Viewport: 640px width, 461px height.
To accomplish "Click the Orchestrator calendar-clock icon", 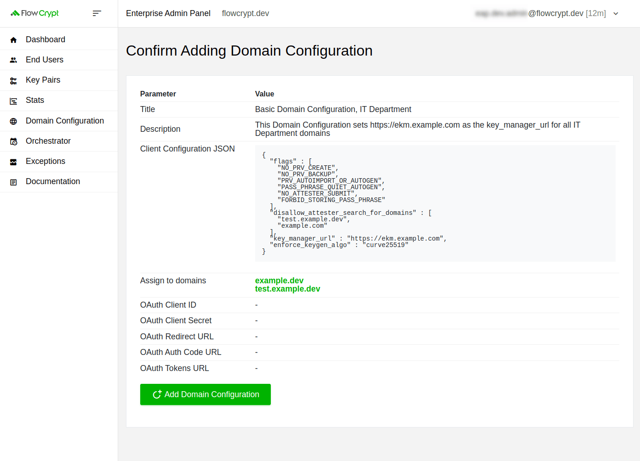I will (x=13, y=141).
